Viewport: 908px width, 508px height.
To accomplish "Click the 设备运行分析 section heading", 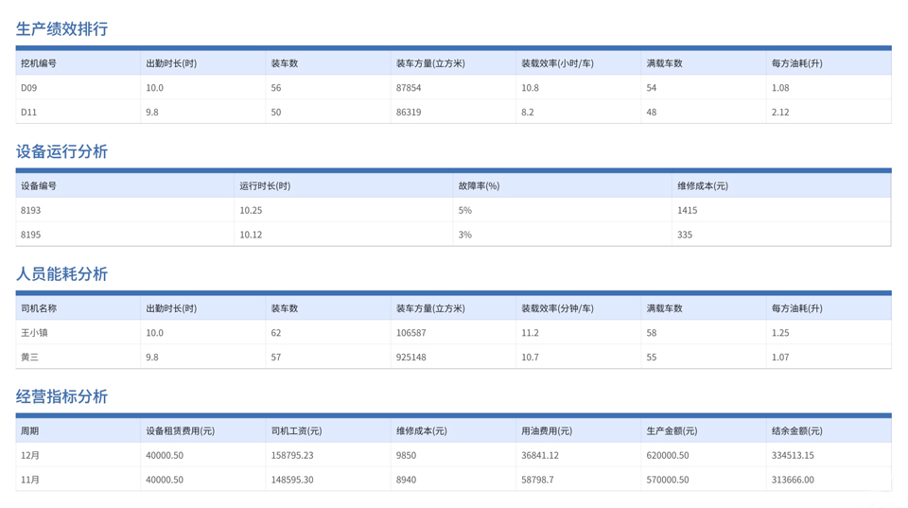I will [62, 151].
